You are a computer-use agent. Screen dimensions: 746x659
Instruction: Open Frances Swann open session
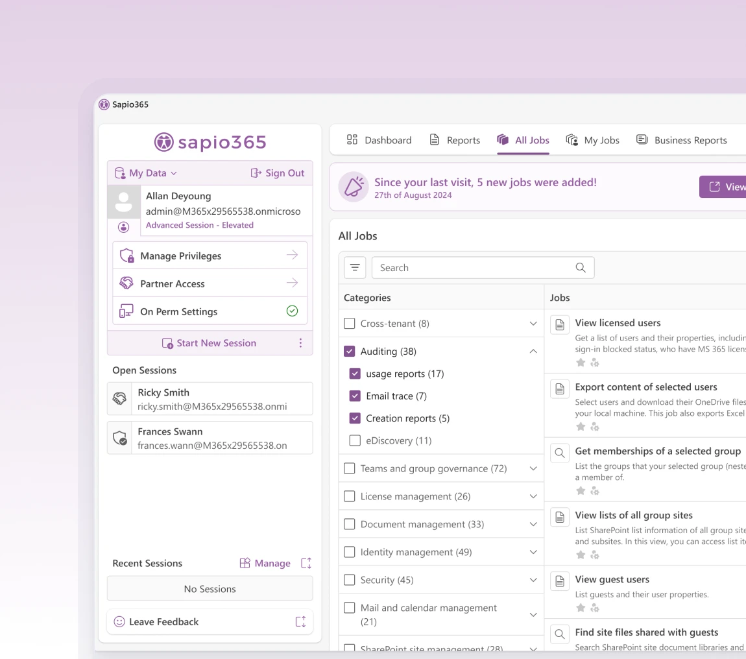coord(210,438)
